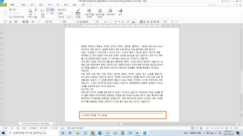Toggle underline 가 formatting
Screen dimensions: 243x136
coord(122,22)
